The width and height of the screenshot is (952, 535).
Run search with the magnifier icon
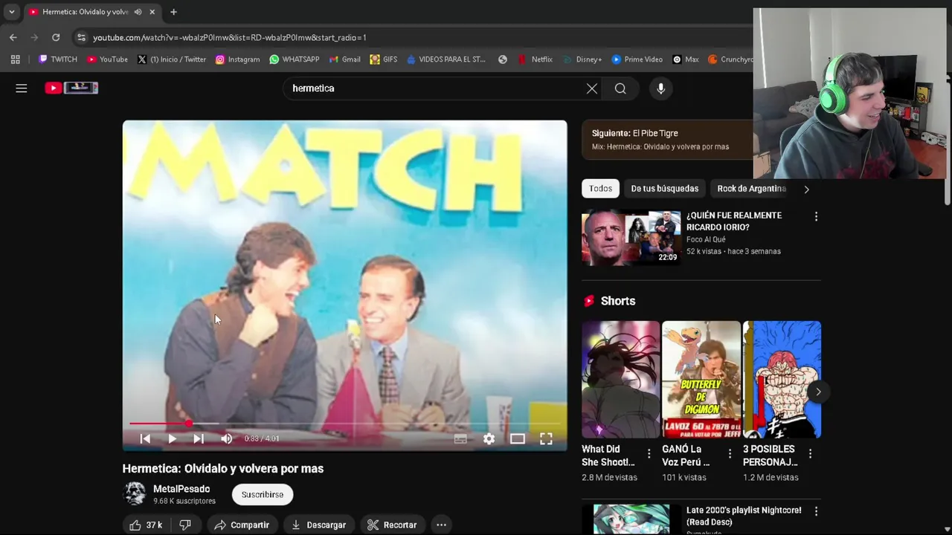click(620, 88)
